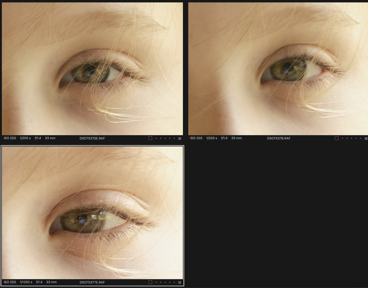Click ISO 200 text under DSCF5376.RAF image

coord(196,138)
